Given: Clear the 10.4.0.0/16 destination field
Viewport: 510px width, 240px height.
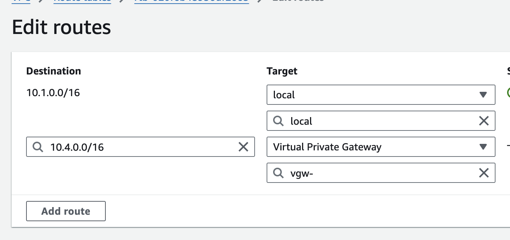Looking at the screenshot, I should click(x=243, y=147).
